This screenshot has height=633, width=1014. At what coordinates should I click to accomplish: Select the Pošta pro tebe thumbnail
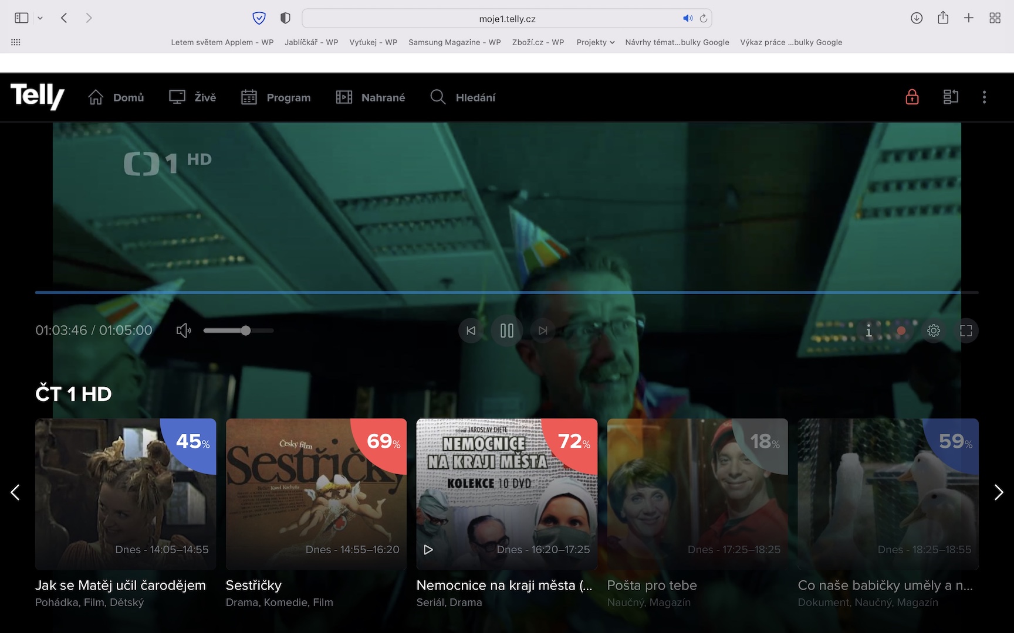698,494
